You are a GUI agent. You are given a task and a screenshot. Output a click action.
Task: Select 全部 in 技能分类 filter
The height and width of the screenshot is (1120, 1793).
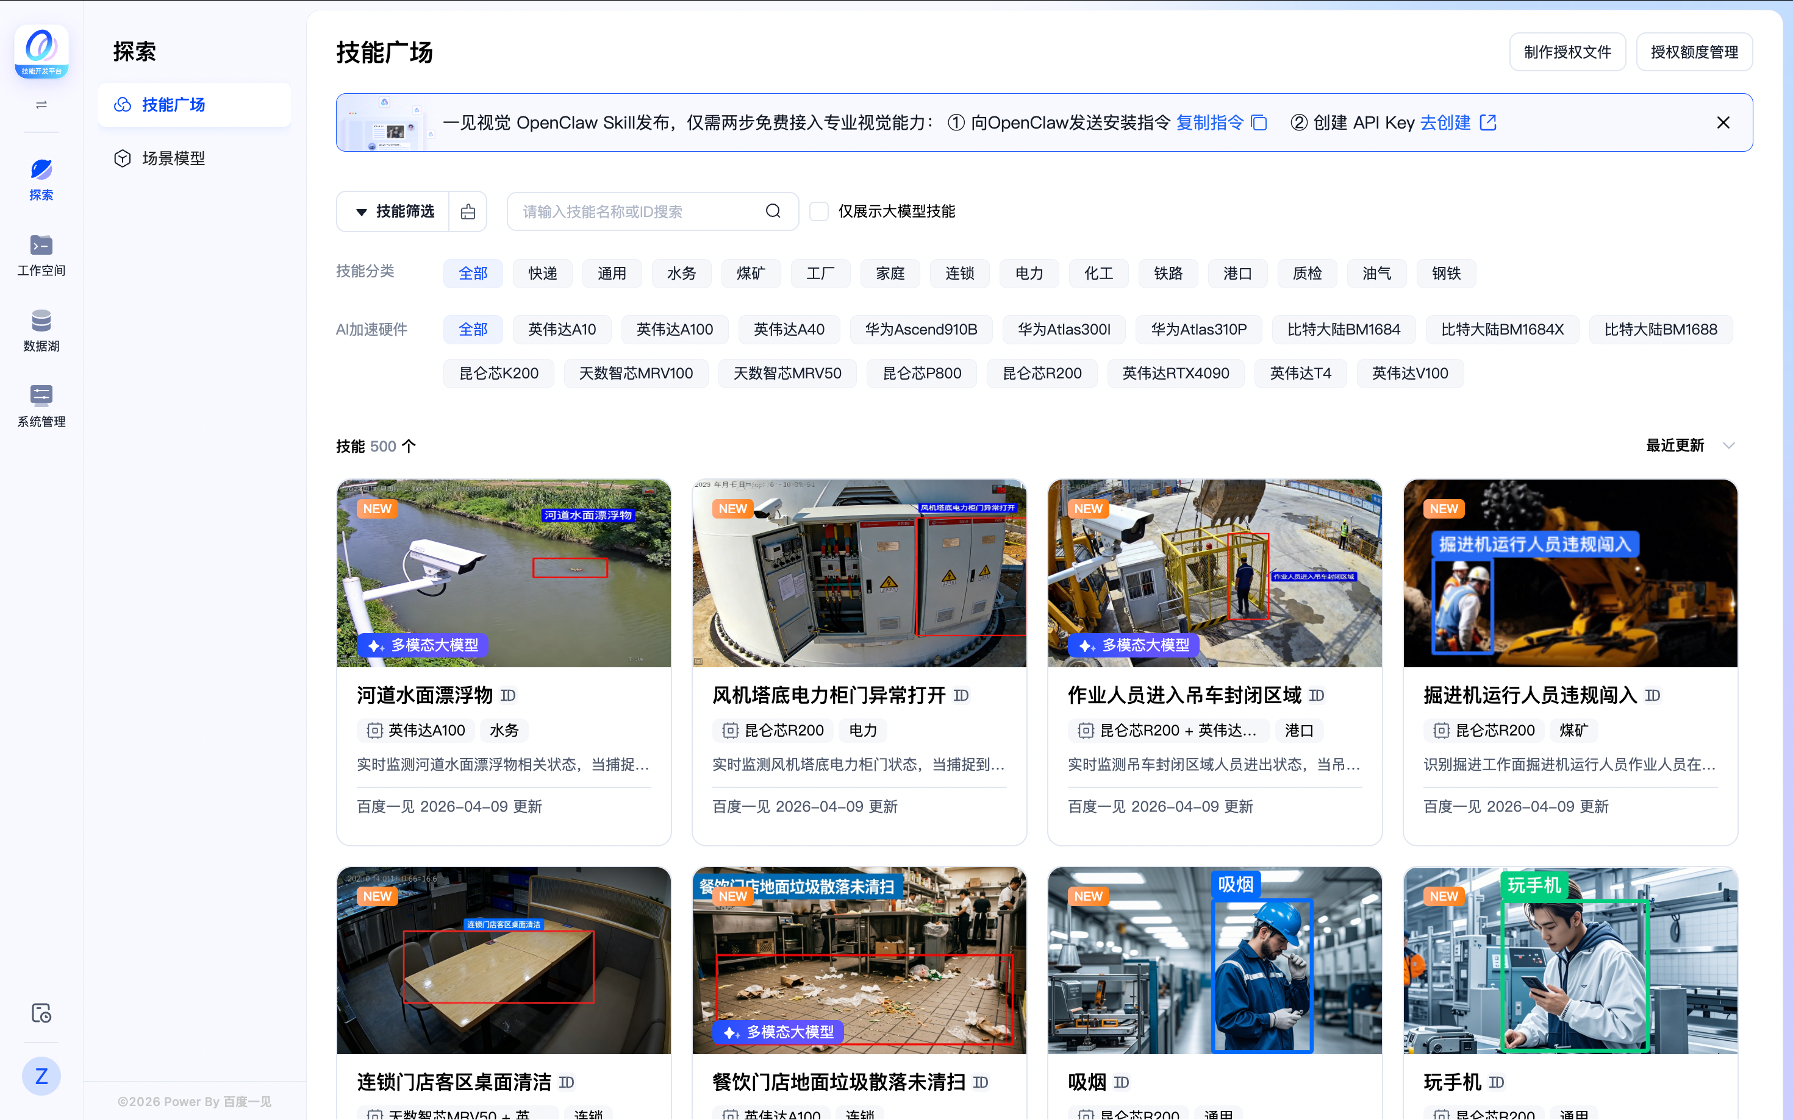473,274
